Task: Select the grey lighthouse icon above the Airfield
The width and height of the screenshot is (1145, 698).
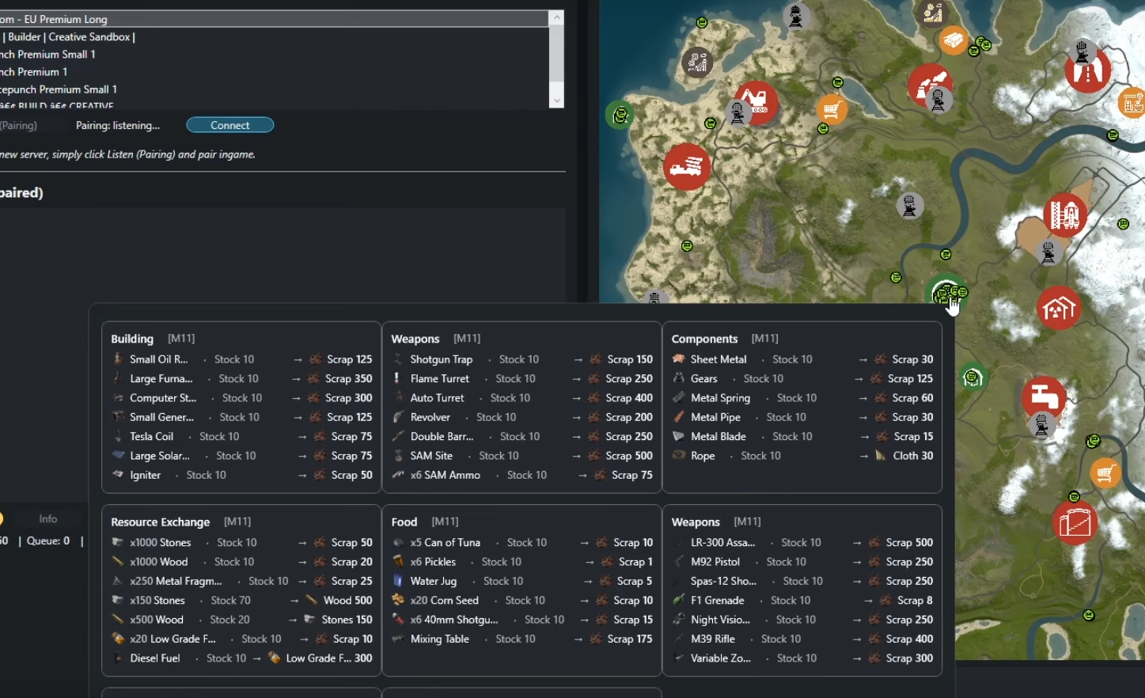Action: click(1082, 53)
